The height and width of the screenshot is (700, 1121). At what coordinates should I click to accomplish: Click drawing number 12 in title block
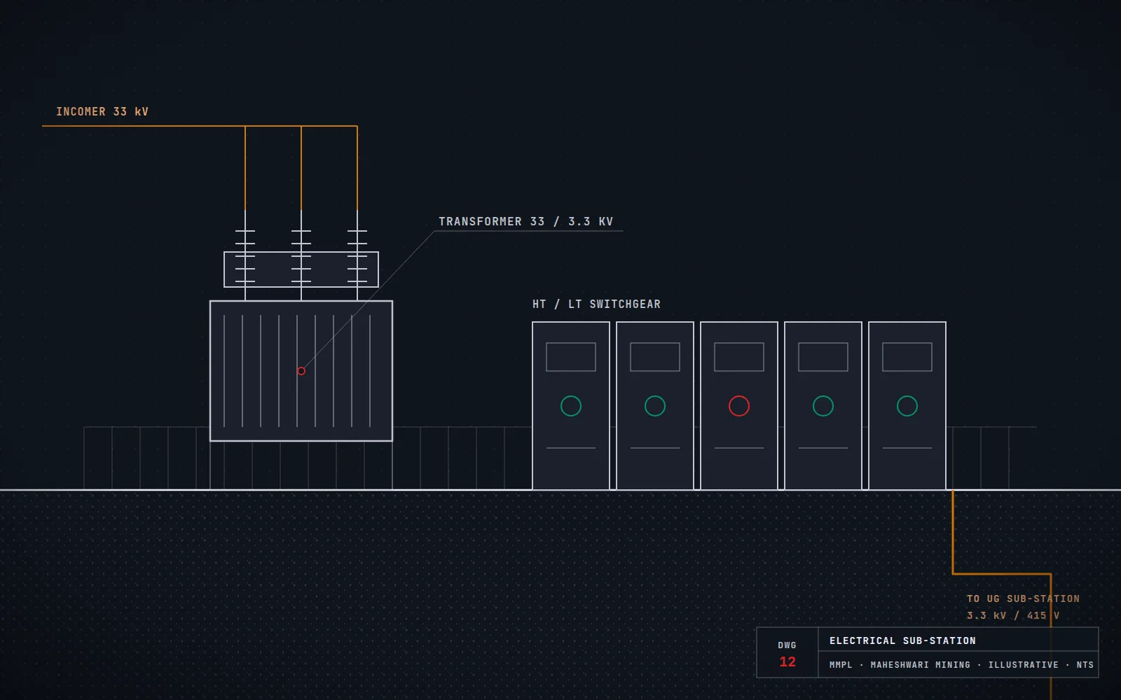click(x=788, y=661)
